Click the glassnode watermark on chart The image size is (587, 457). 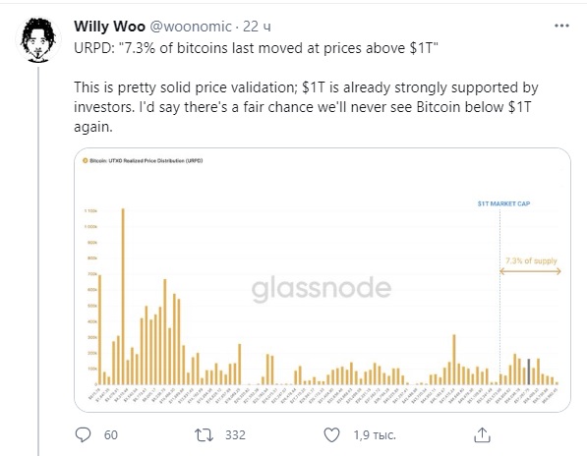coord(322,289)
